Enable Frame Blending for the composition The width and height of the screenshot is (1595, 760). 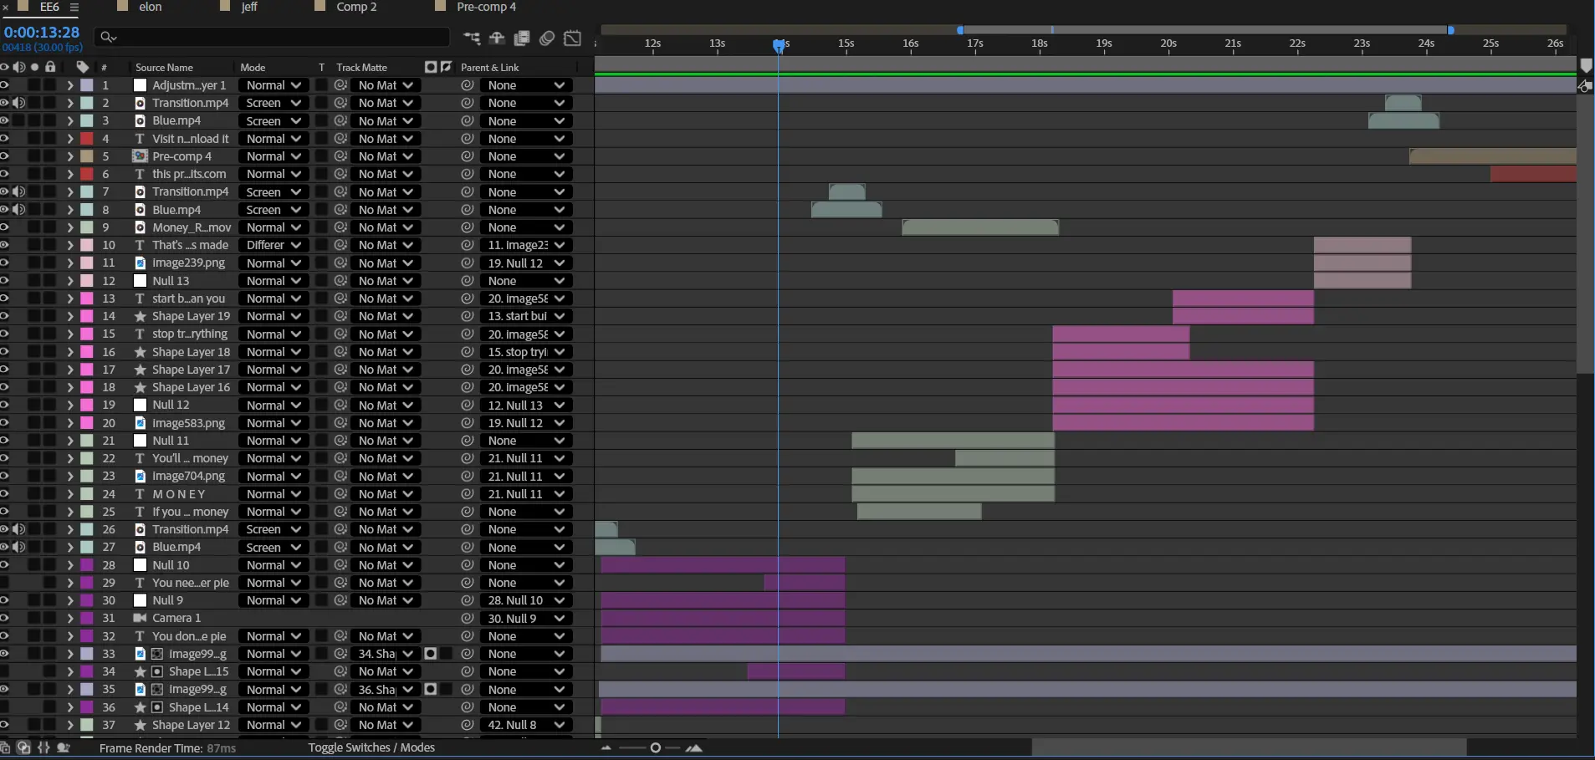click(522, 38)
